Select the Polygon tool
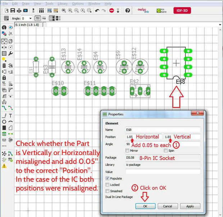Image resolution: width=223 pixels, height=217 pixels. (x=10, y=128)
